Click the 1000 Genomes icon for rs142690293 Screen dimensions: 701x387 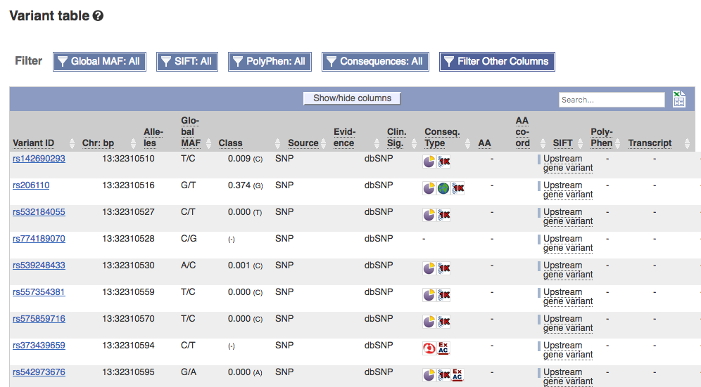[443, 162]
